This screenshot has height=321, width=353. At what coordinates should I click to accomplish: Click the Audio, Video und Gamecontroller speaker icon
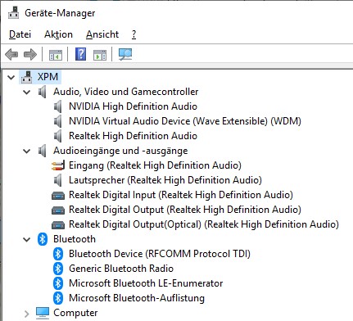coord(42,92)
